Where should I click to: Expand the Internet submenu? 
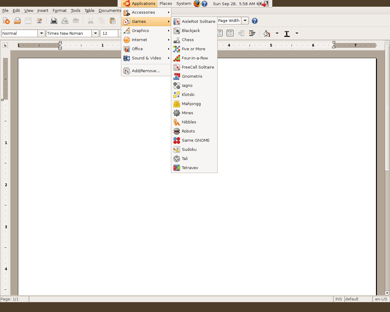point(146,40)
